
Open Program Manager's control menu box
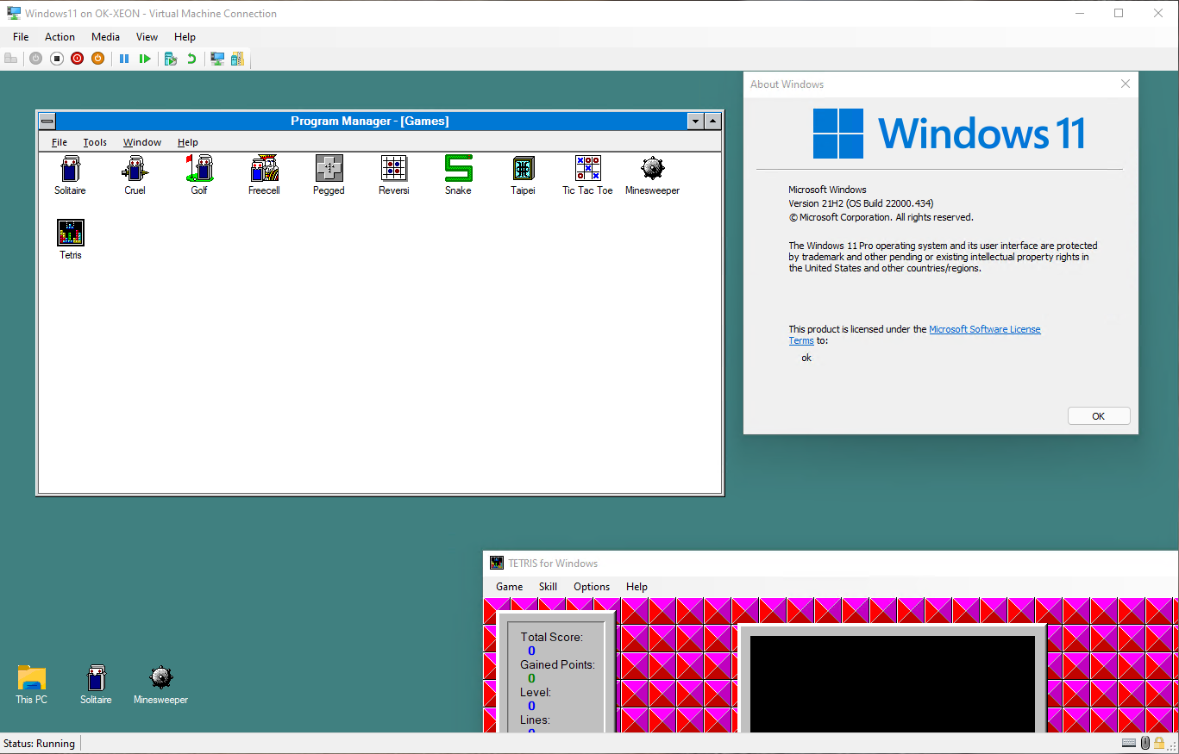(x=46, y=121)
